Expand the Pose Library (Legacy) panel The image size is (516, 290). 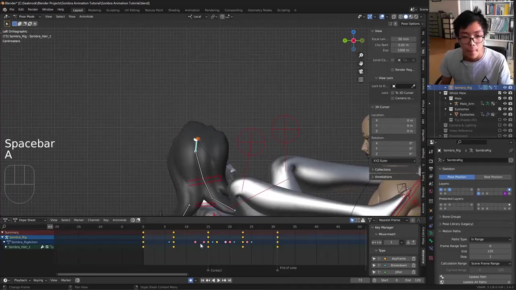coord(458,224)
